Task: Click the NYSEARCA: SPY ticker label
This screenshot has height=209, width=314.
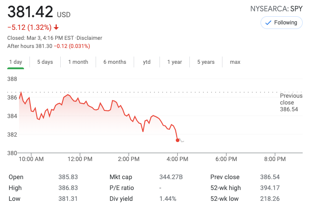Action: click(275, 9)
